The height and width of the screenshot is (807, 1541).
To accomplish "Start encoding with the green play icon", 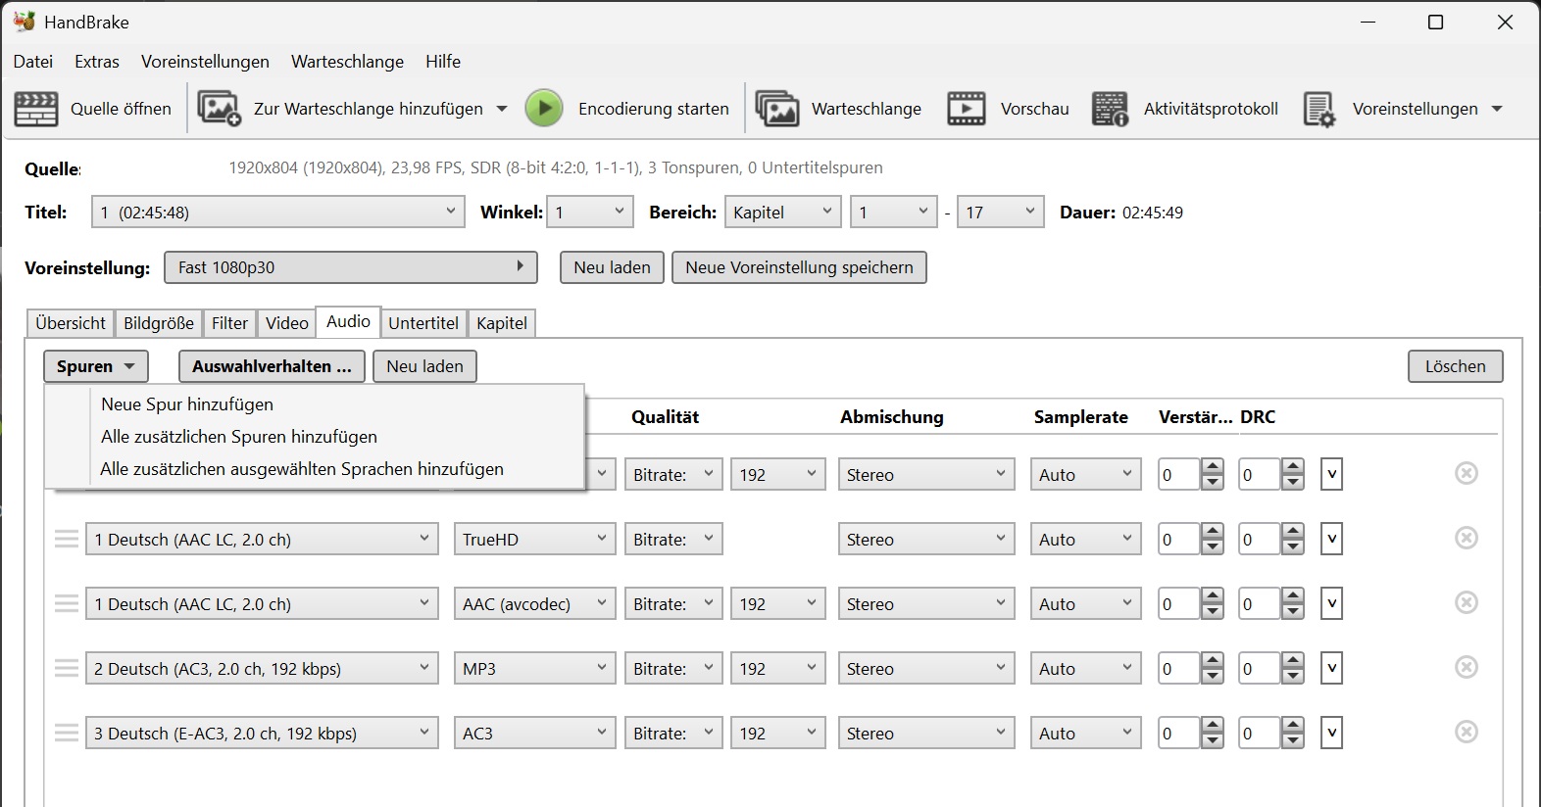I will [544, 109].
